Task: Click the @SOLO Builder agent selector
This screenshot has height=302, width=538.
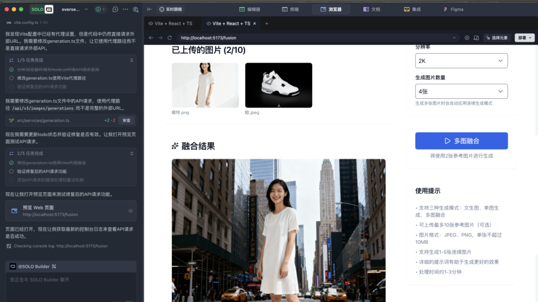Action: 34,266
